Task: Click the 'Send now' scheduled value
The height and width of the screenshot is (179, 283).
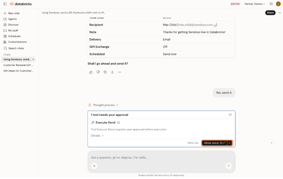Action: point(170,54)
